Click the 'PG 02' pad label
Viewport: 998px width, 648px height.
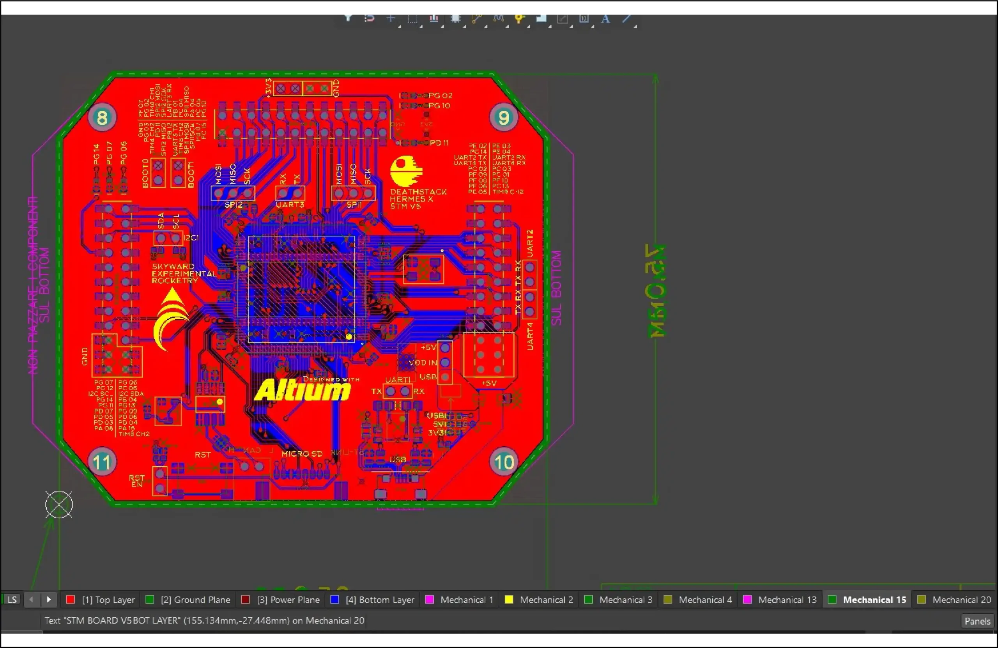pos(440,96)
